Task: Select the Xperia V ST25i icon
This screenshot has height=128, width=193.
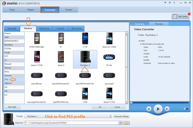Action: pyautogui.click(x=37, y=57)
